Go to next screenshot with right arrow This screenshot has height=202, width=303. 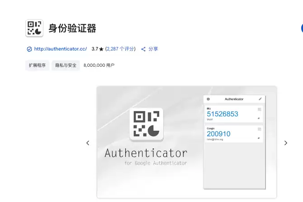coord(286,143)
